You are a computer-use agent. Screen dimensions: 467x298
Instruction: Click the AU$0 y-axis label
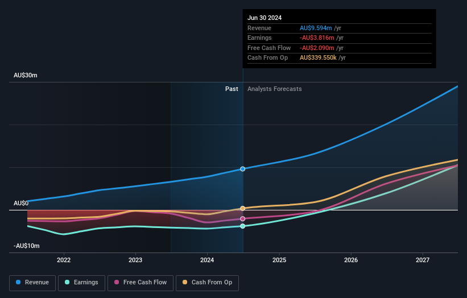21,204
